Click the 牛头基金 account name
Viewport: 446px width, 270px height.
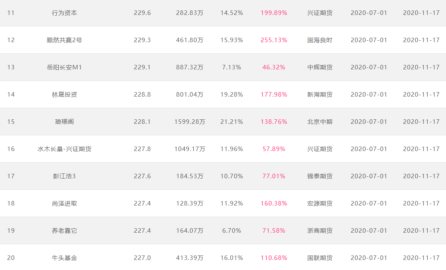tap(64, 258)
